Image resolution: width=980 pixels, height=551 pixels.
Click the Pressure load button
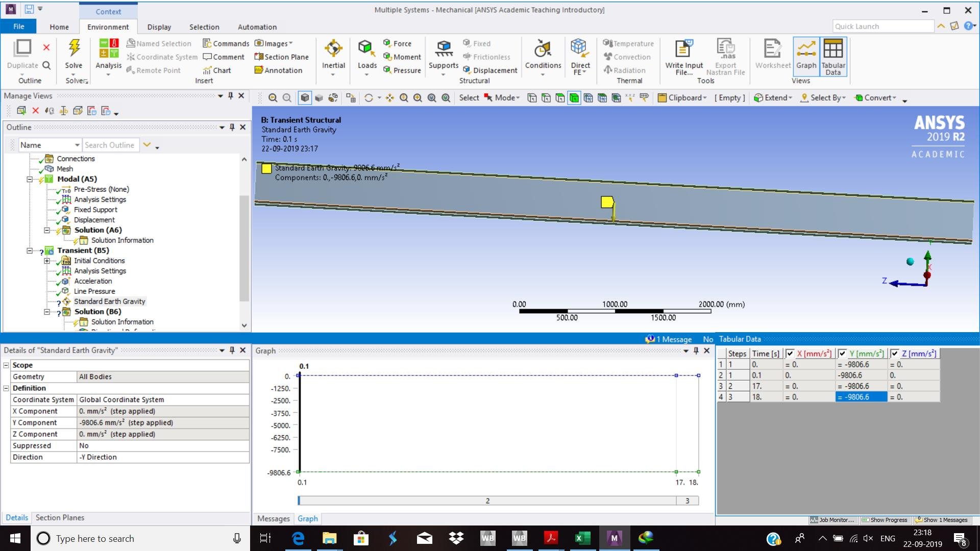pyautogui.click(x=402, y=70)
